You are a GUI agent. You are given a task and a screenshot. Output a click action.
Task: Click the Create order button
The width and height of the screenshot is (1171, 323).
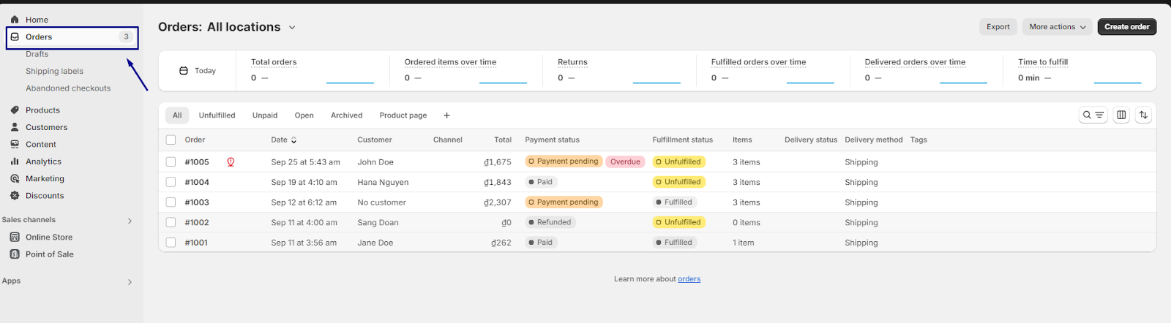point(1127,27)
